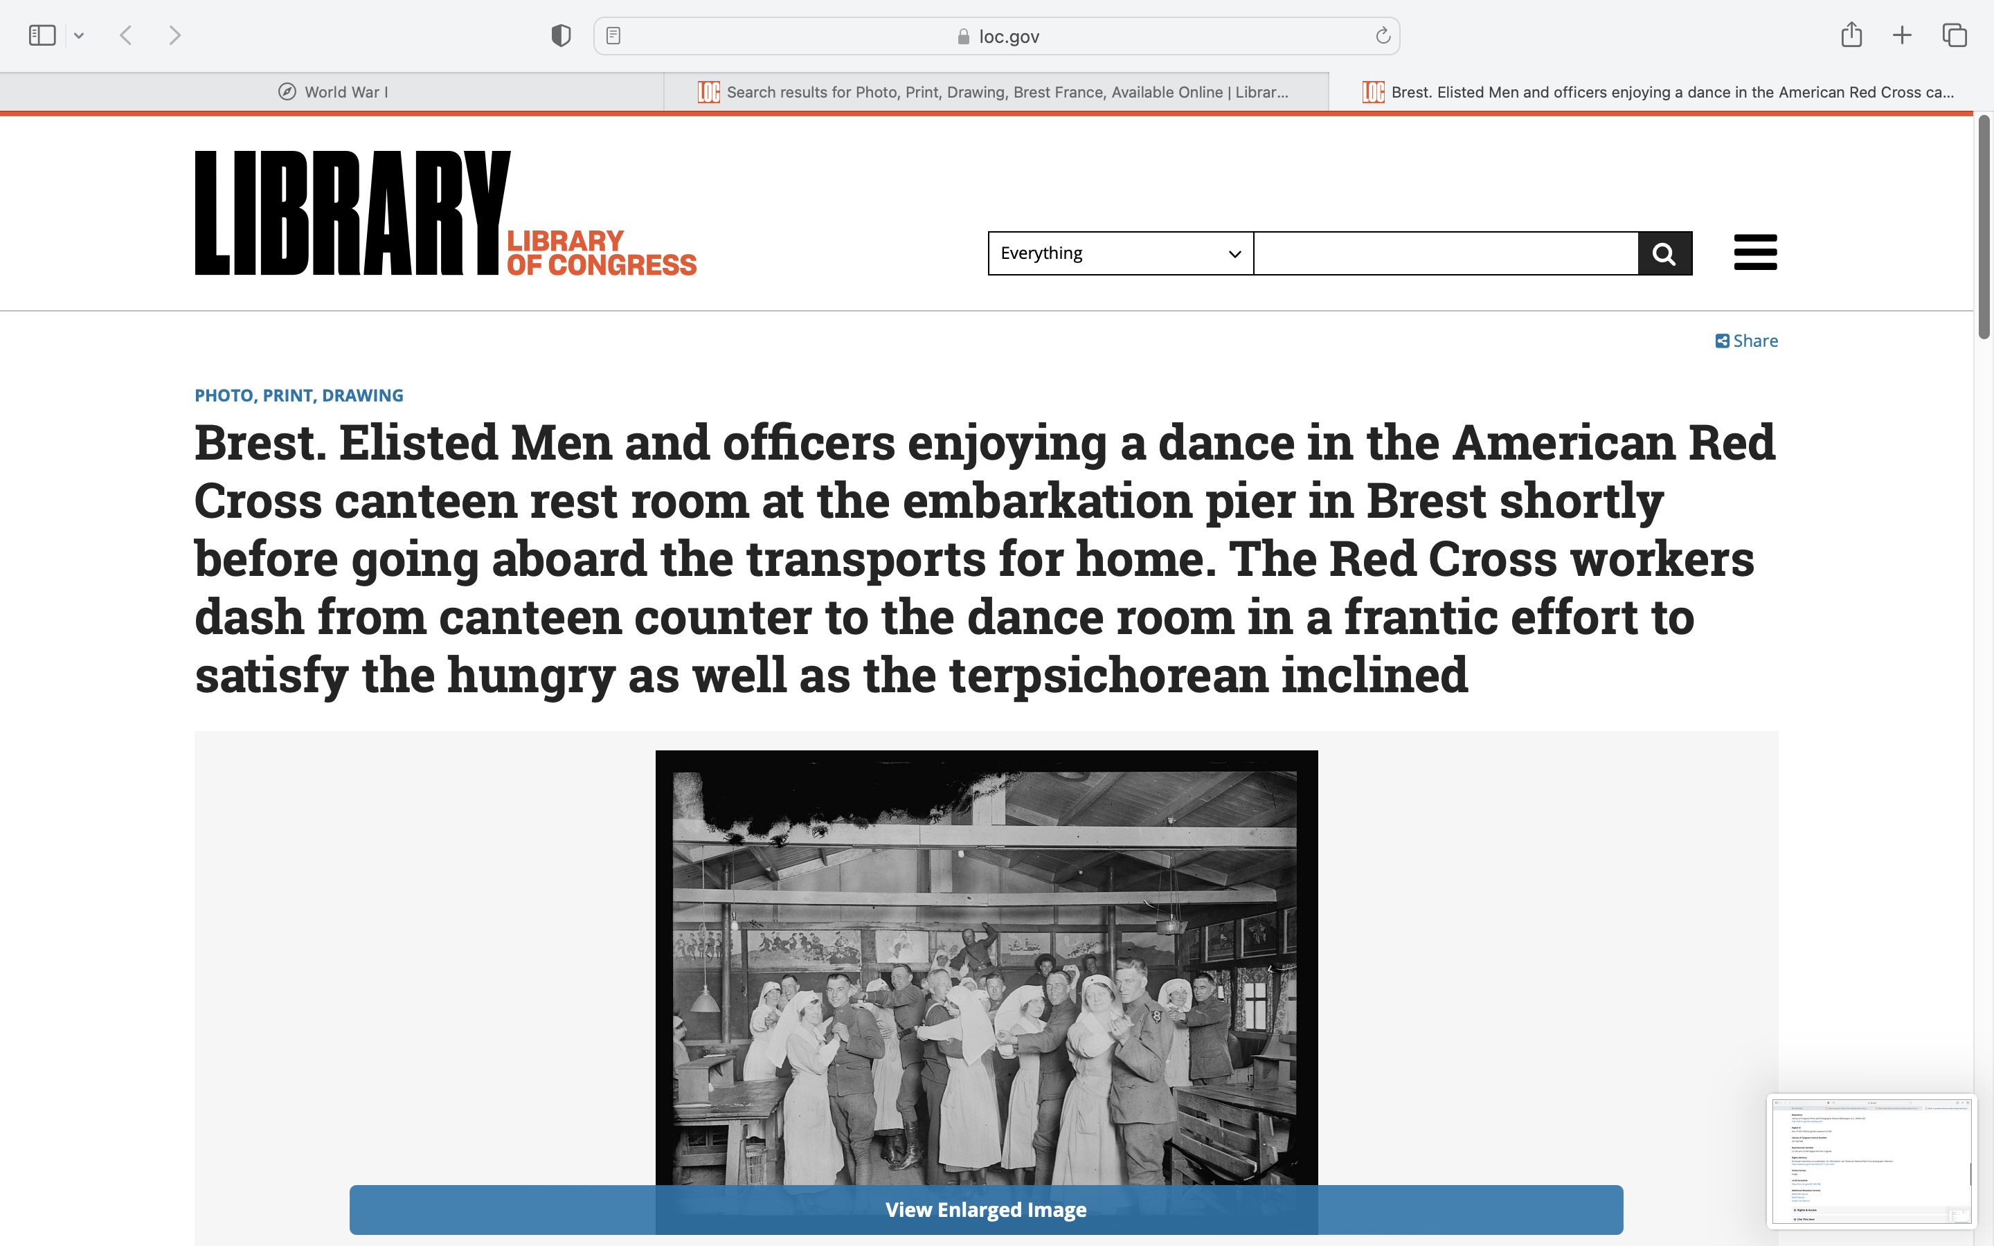Go forward with the forward arrow
Viewport: 1994px width, 1246px height.
174,35
